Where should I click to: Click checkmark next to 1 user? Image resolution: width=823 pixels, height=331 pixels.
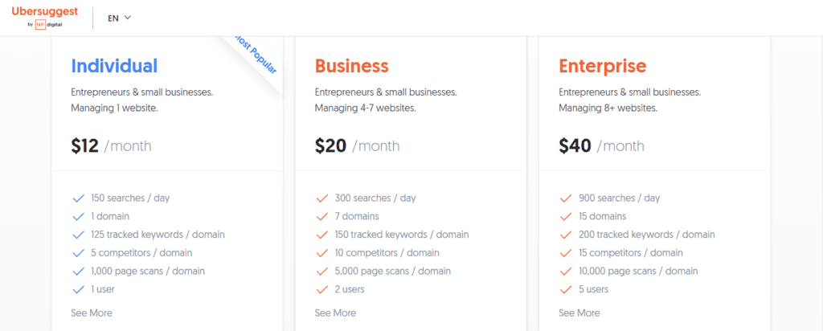tap(78, 289)
